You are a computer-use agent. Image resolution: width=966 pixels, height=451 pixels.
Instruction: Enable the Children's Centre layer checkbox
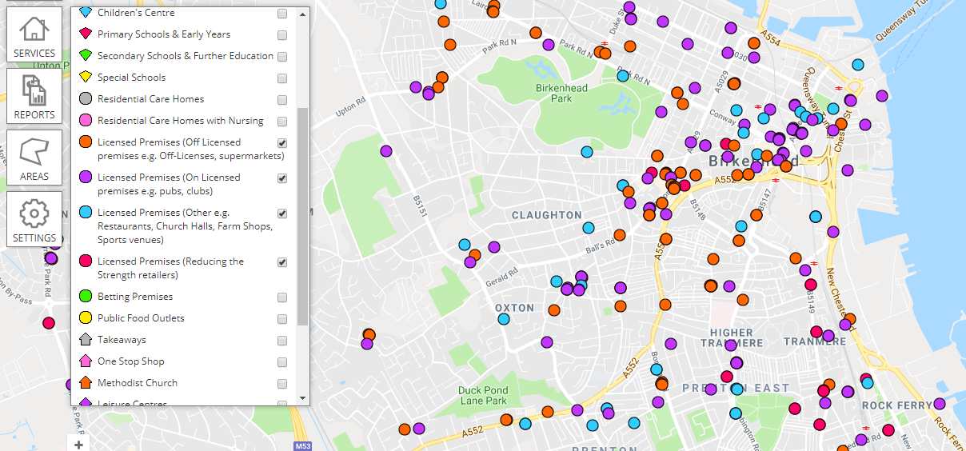tap(282, 14)
